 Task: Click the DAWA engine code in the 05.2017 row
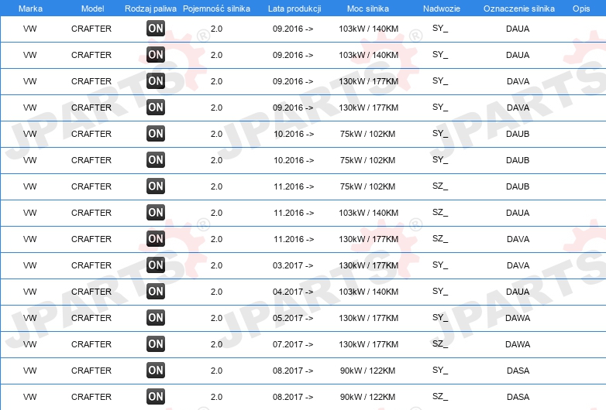tap(518, 318)
